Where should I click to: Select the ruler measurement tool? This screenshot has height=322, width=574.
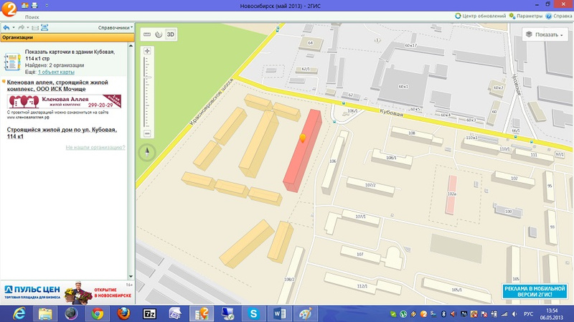coord(147,34)
